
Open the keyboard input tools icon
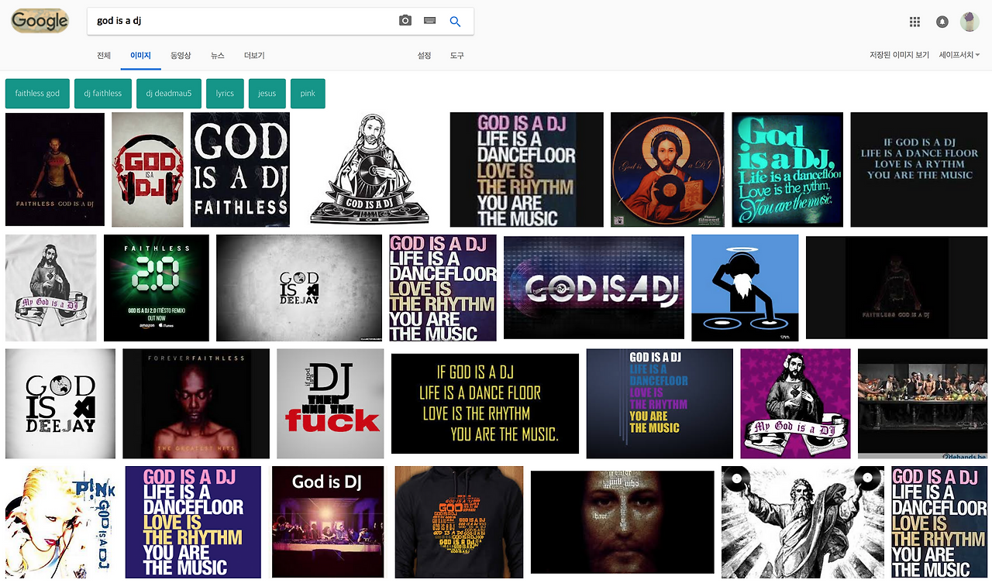[429, 21]
